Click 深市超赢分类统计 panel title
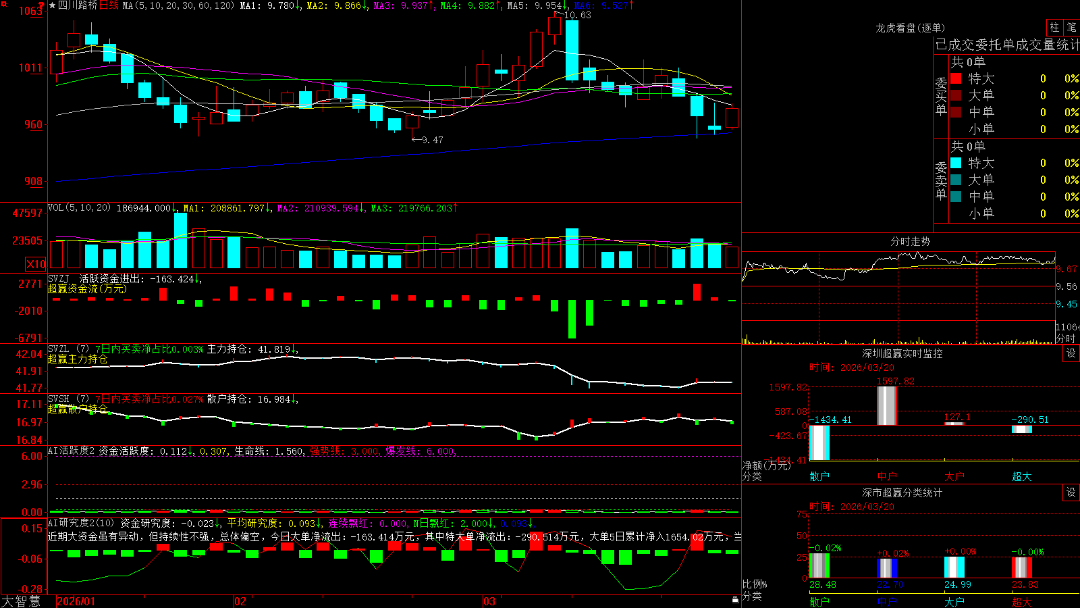The width and height of the screenshot is (1080, 608). pyautogui.click(x=902, y=492)
